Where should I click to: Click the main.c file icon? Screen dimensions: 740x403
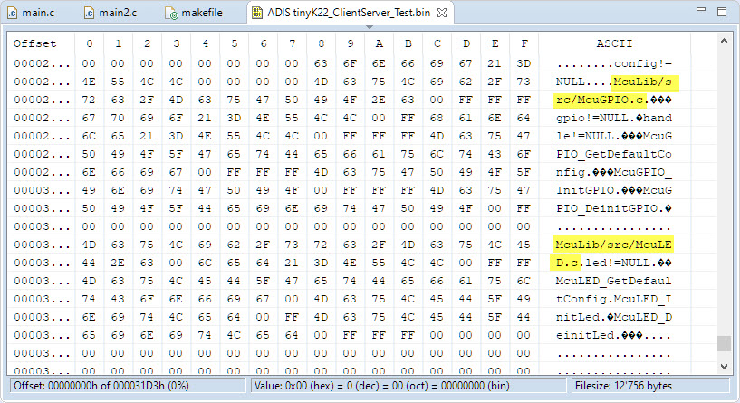[x=13, y=13]
